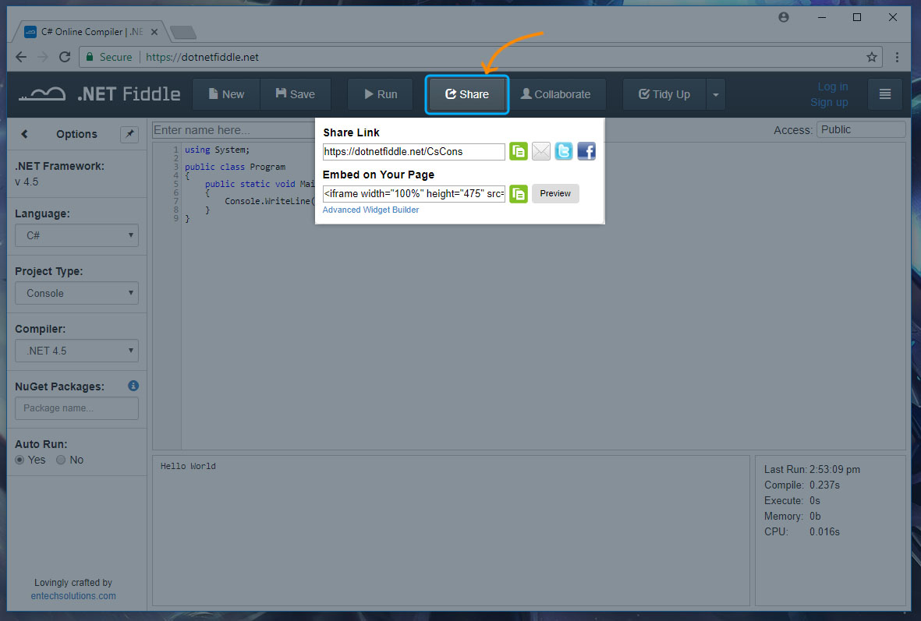Select the C# Online Compiler tab
921x621 pixels.
coord(91,32)
